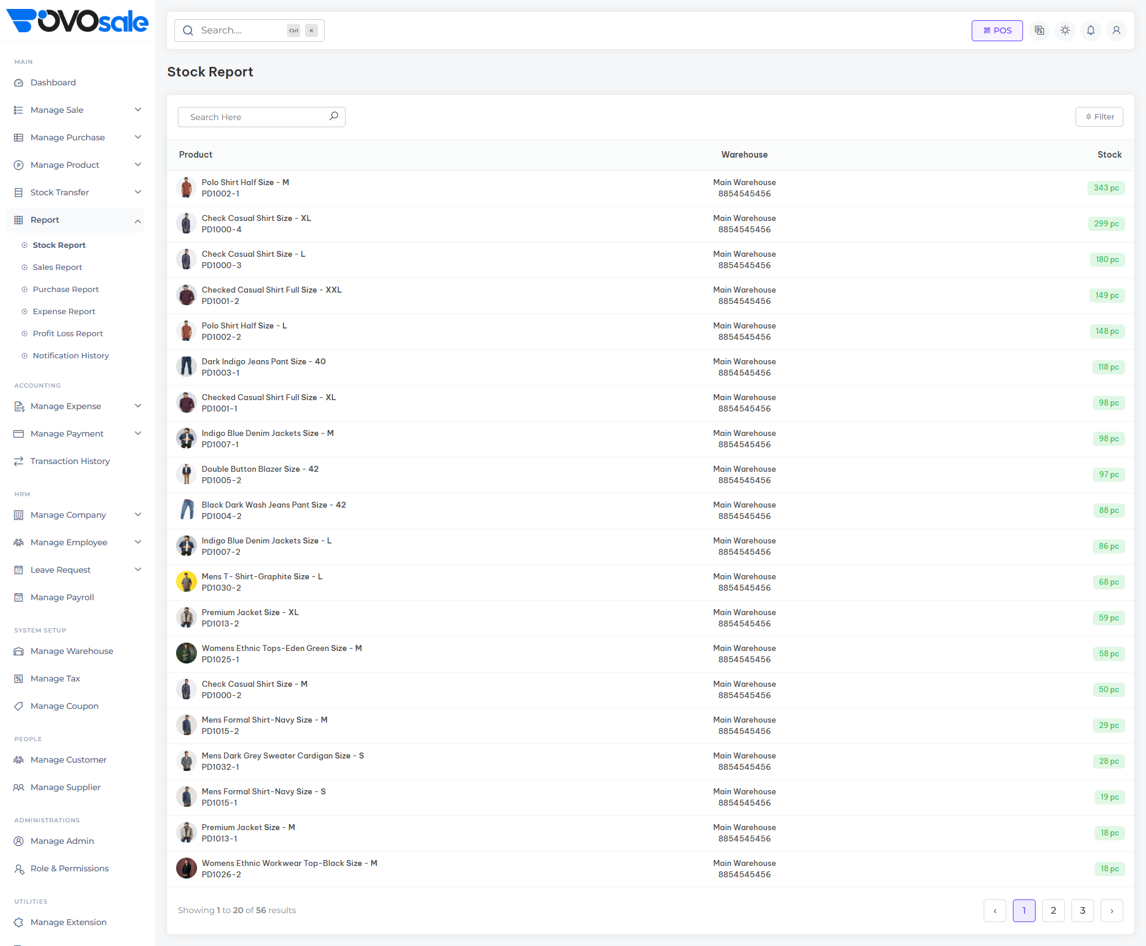Expand the Manage Expense menu

click(x=75, y=406)
